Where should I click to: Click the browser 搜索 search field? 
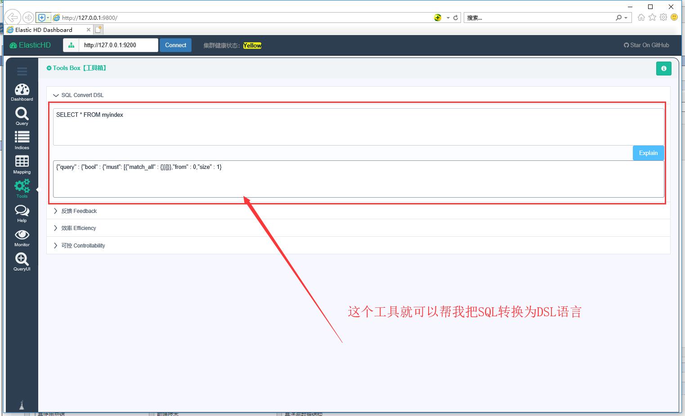pyautogui.click(x=539, y=18)
